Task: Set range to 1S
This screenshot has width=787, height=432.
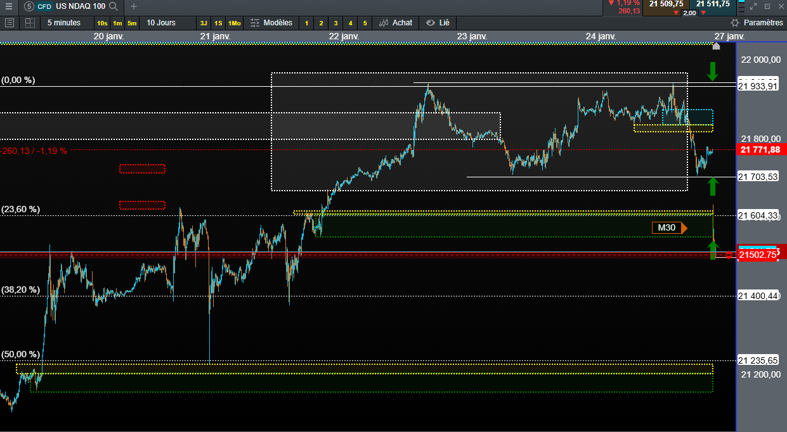Action: click(x=218, y=23)
